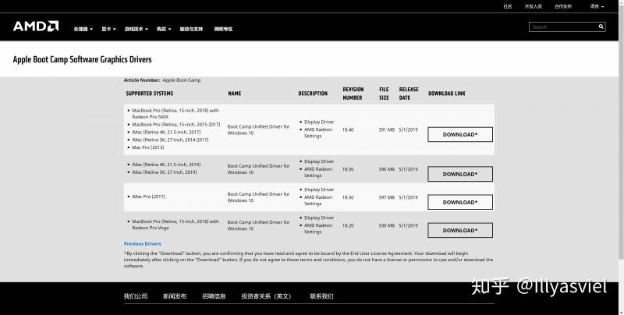Open the 投资者关系（英文） footer link

click(267, 296)
